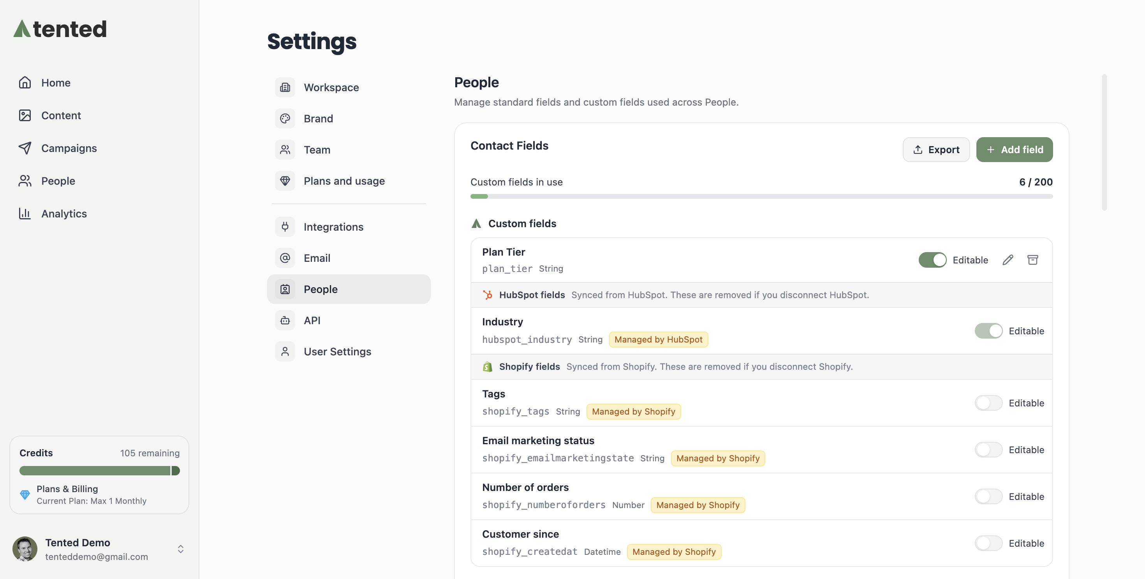Viewport: 1145px width, 579px height.
Task: Click the Add field button
Action: 1014,149
